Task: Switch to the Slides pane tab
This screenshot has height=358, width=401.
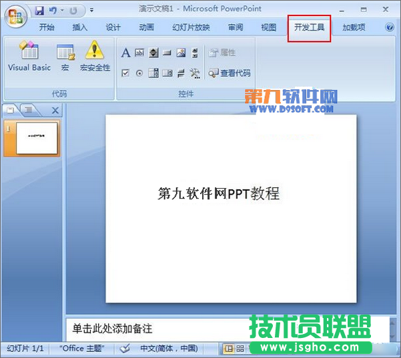Action: pos(10,110)
